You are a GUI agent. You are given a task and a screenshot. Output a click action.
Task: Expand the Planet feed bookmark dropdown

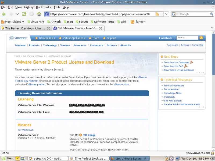click(x=138, y=22)
